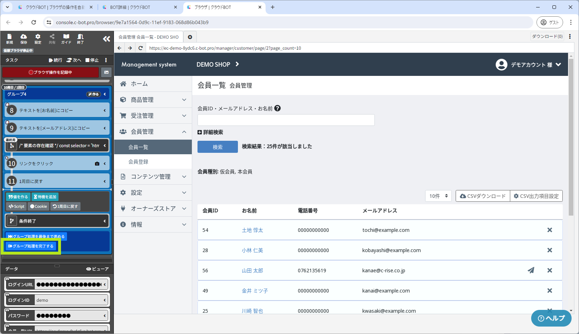The image size is (579, 334).
Task: Click the send paper-plane icon in row 56
Action: [531, 270]
